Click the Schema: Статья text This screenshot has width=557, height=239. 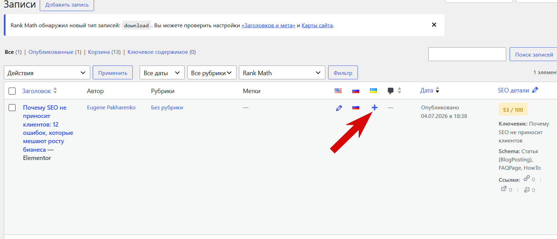[x=518, y=151]
